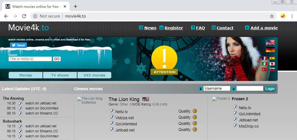Image resolution: width=297 pixels, height=140 pixels.
Task: Open the XXX movies tab
Action: click(x=94, y=75)
